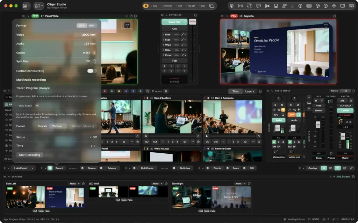Viewport: 358px width, 223px height.
Task: Select the Narrow mixer view
Action: coord(334,91)
